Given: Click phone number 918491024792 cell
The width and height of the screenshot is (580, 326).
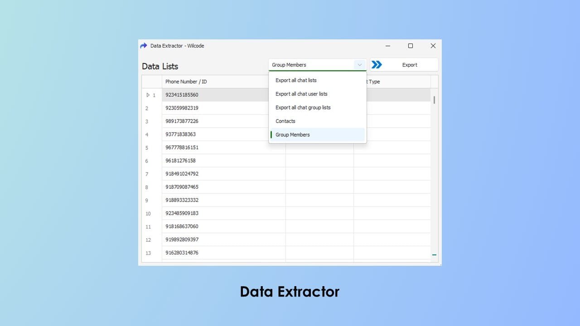Looking at the screenshot, I should (x=182, y=174).
